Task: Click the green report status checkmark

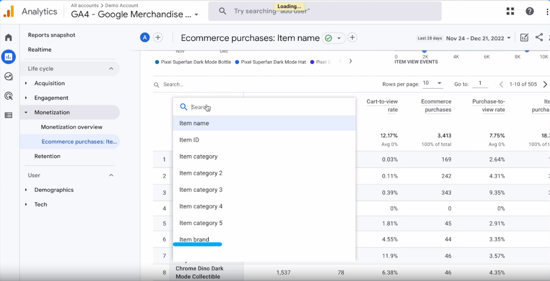Action: tap(328, 38)
